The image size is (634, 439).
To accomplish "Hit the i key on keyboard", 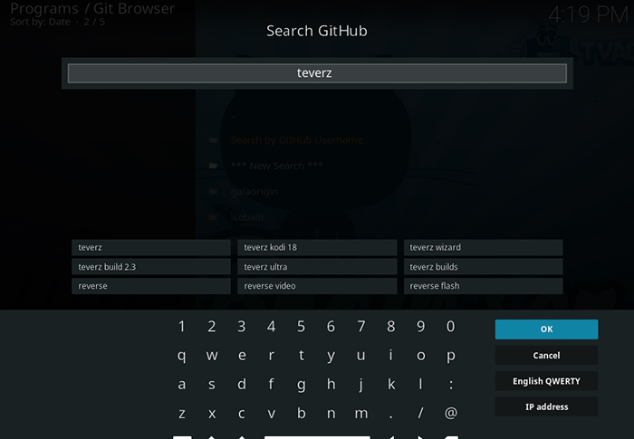I will tap(391, 356).
